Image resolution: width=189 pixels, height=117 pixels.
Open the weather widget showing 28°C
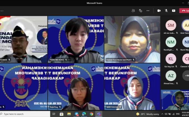tap(148, 114)
